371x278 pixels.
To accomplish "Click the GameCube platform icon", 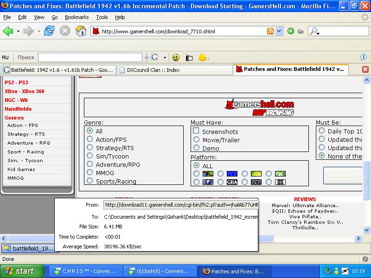I will pyautogui.click(x=208, y=182).
